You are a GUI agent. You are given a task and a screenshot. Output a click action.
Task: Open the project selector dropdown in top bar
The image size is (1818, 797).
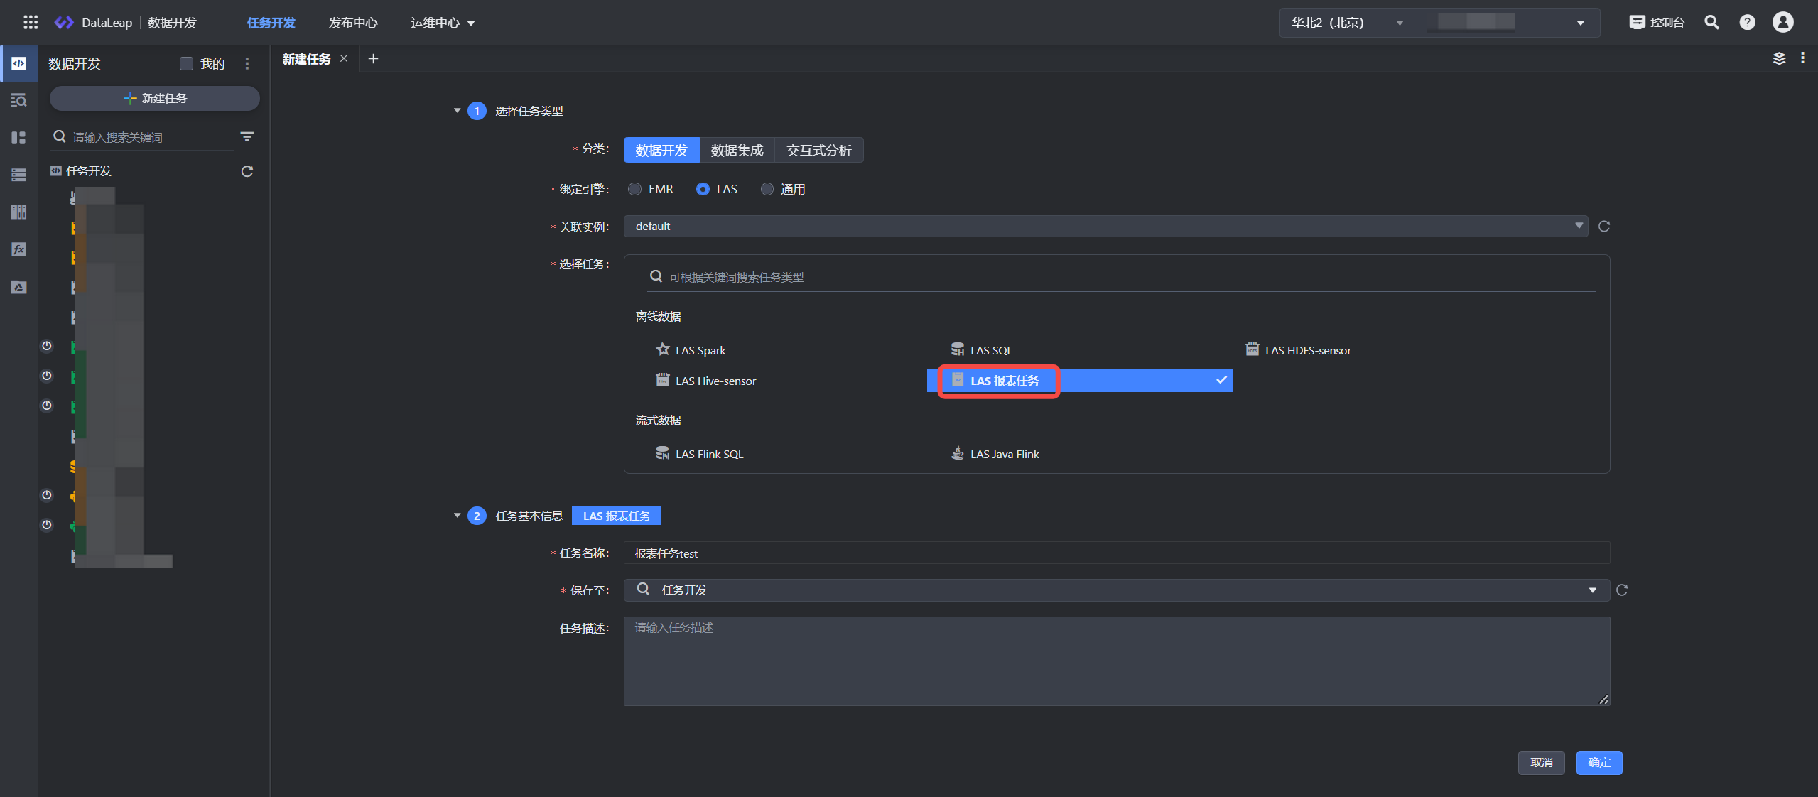click(1510, 23)
